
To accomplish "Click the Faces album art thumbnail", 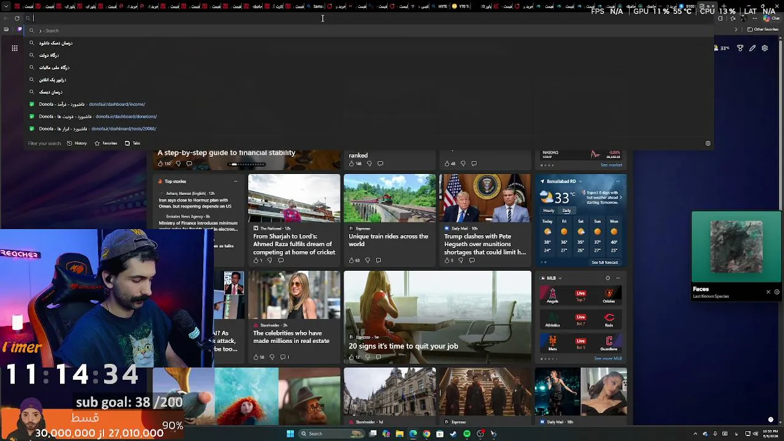I will 736,247.
